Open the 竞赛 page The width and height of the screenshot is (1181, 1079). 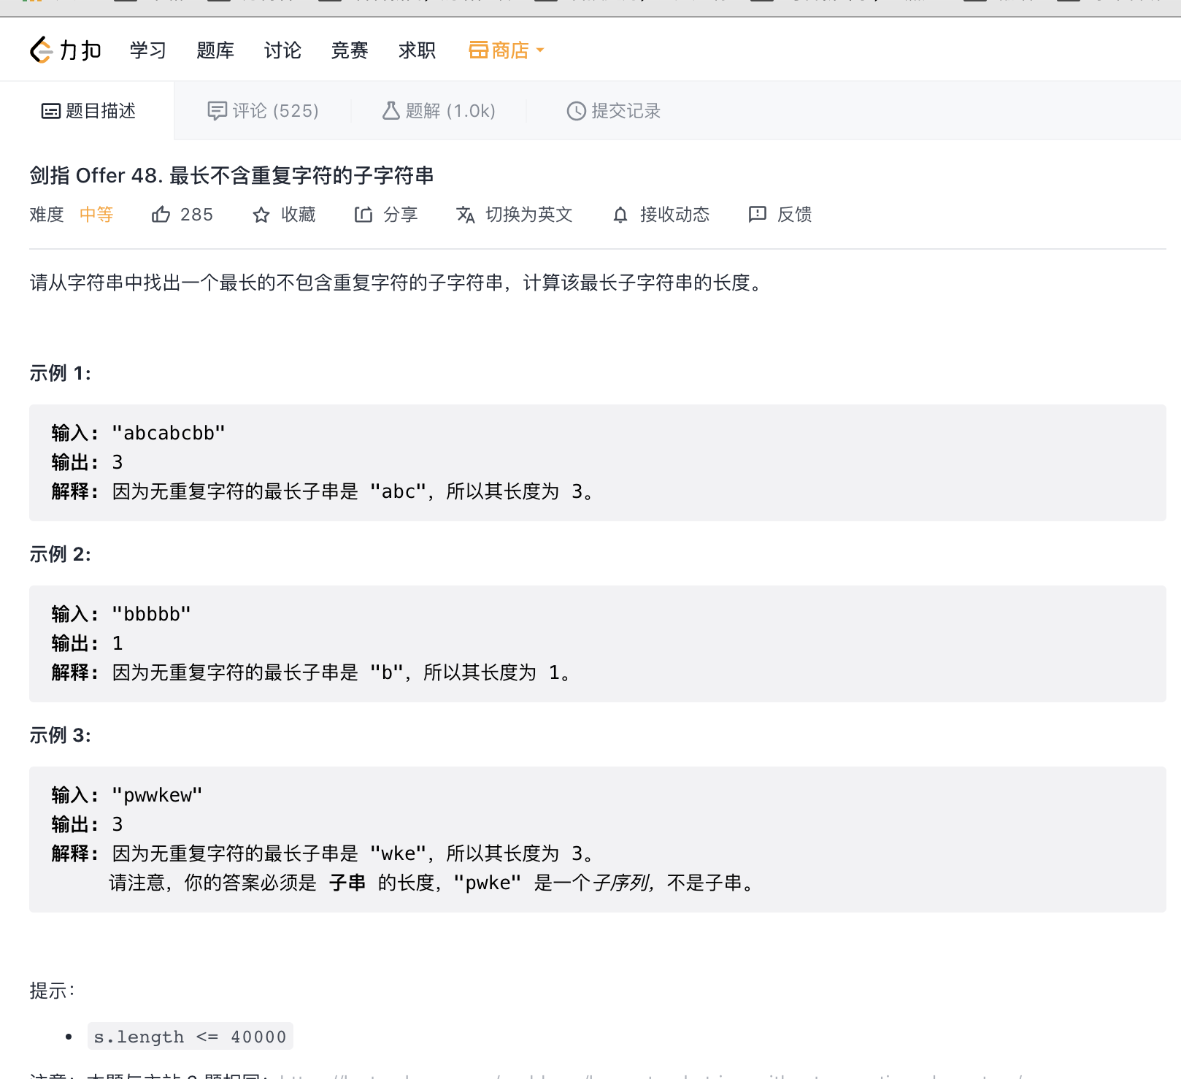click(x=350, y=50)
